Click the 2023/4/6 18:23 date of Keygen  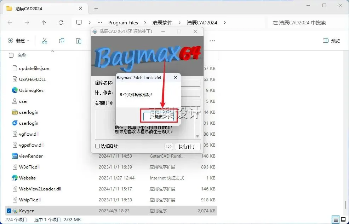click(x=114, y=211)
